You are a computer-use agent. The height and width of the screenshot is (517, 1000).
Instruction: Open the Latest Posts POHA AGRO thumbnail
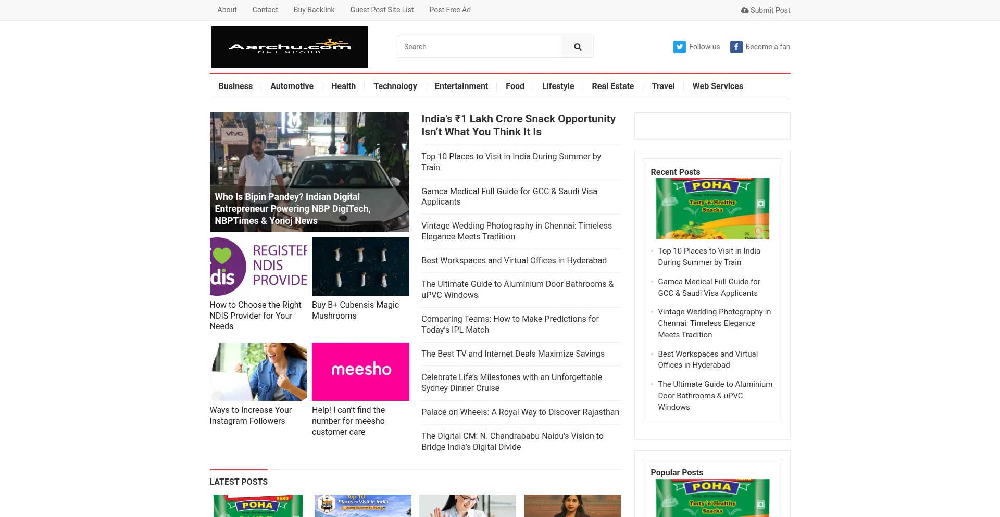point(258,506)
